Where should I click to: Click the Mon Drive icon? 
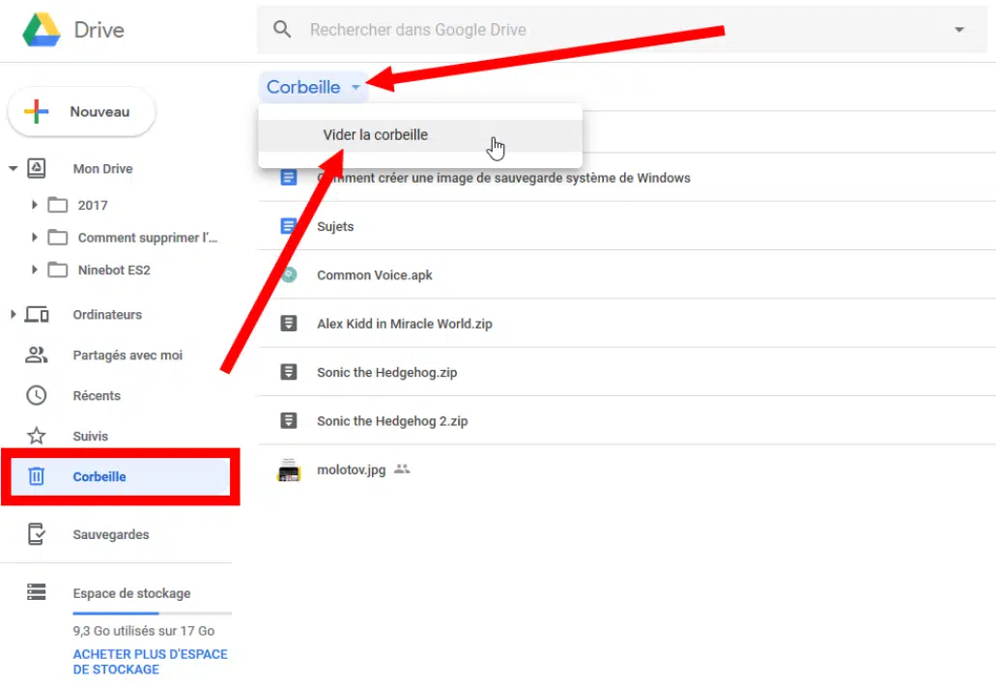(36, 168)
